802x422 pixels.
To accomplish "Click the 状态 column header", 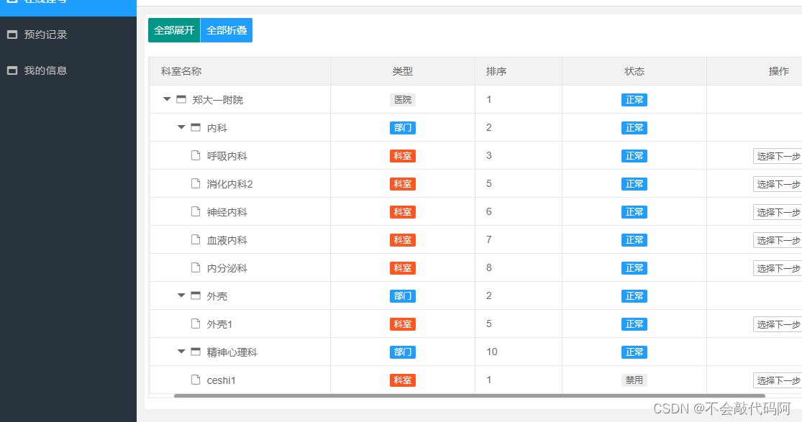I will [x=634, y=71].
